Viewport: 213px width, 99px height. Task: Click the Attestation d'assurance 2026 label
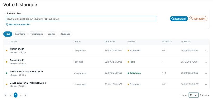coord(26,71)
